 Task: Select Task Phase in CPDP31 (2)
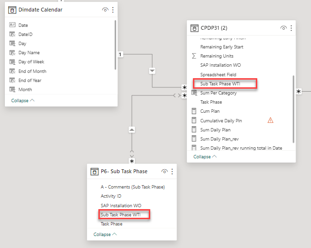[211, 102]
